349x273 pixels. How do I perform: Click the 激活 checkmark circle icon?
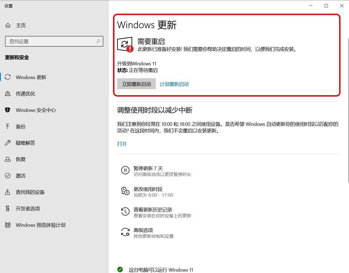[x=8, y=176]
